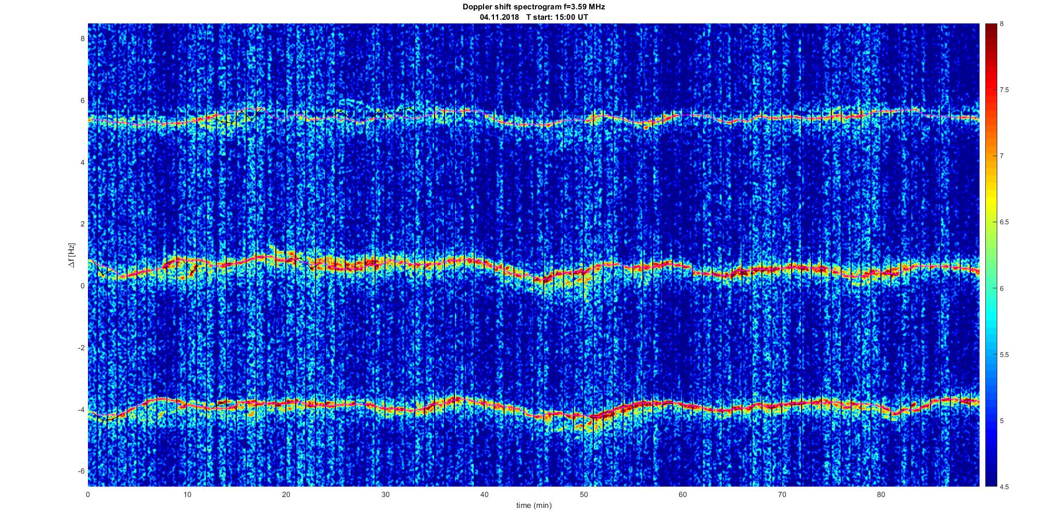Click the 6.5 tick label on the colorbar
The image size is (1041, 522).
1004,222
